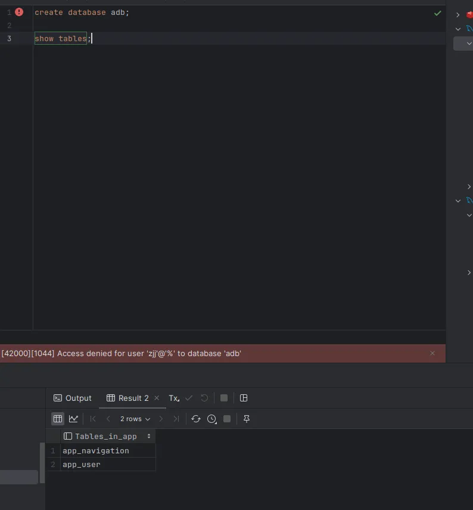Switch to table grid view
The image size is (473, 510).
click(x=57, y=419)
